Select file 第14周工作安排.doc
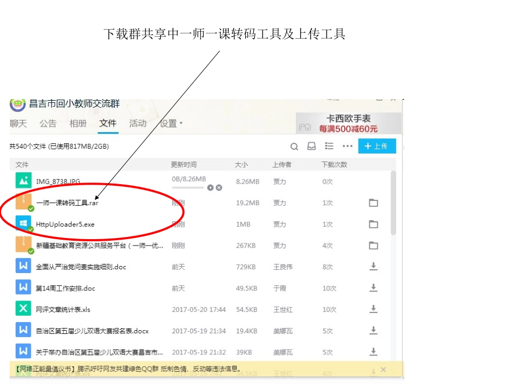 [x=66, y=289]
